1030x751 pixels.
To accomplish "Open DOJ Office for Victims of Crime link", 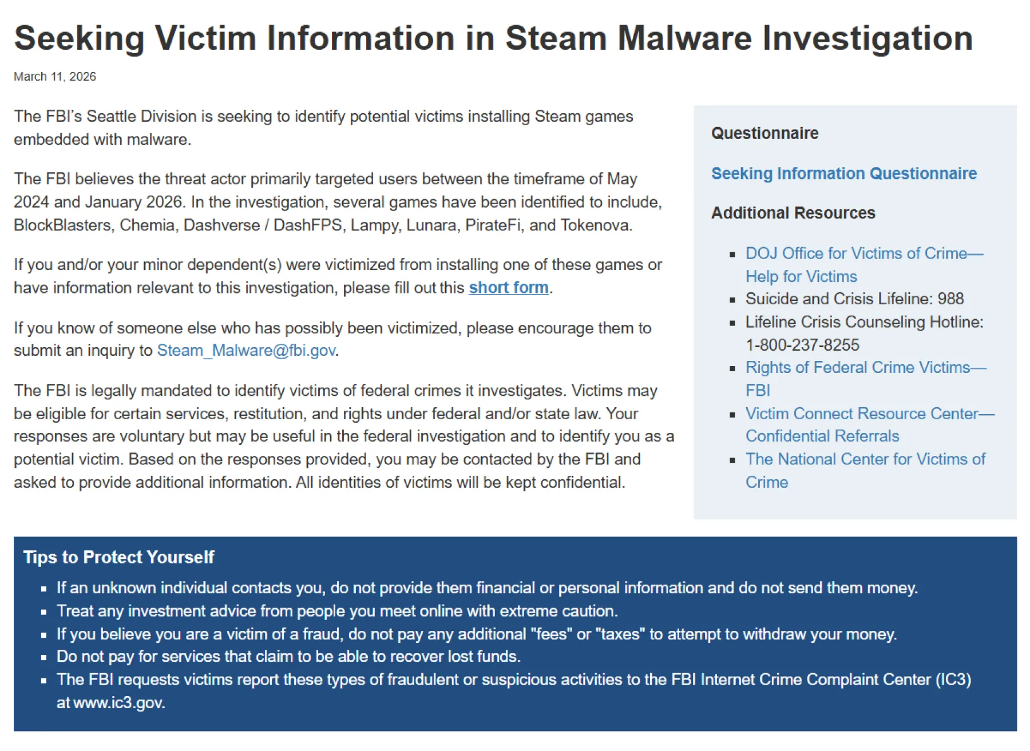I will [x=863, y=253].
